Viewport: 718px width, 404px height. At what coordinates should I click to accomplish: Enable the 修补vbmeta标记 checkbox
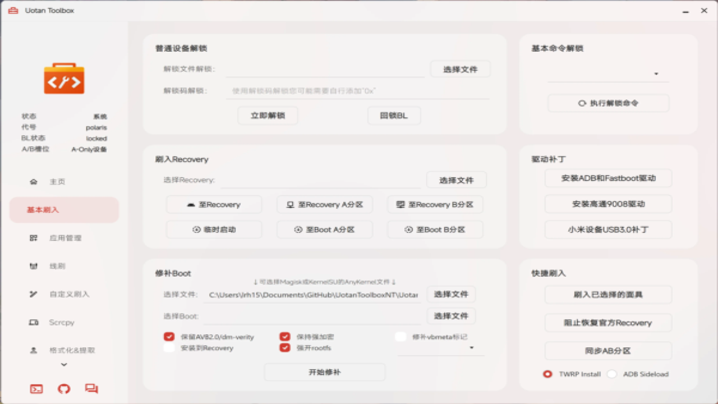tap(401, 337)
